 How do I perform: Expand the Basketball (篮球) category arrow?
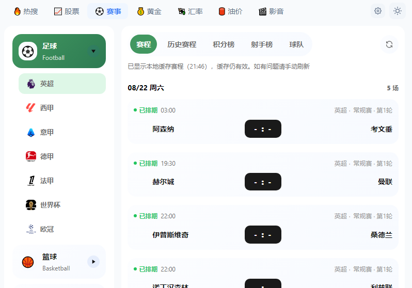pos(93,262)
